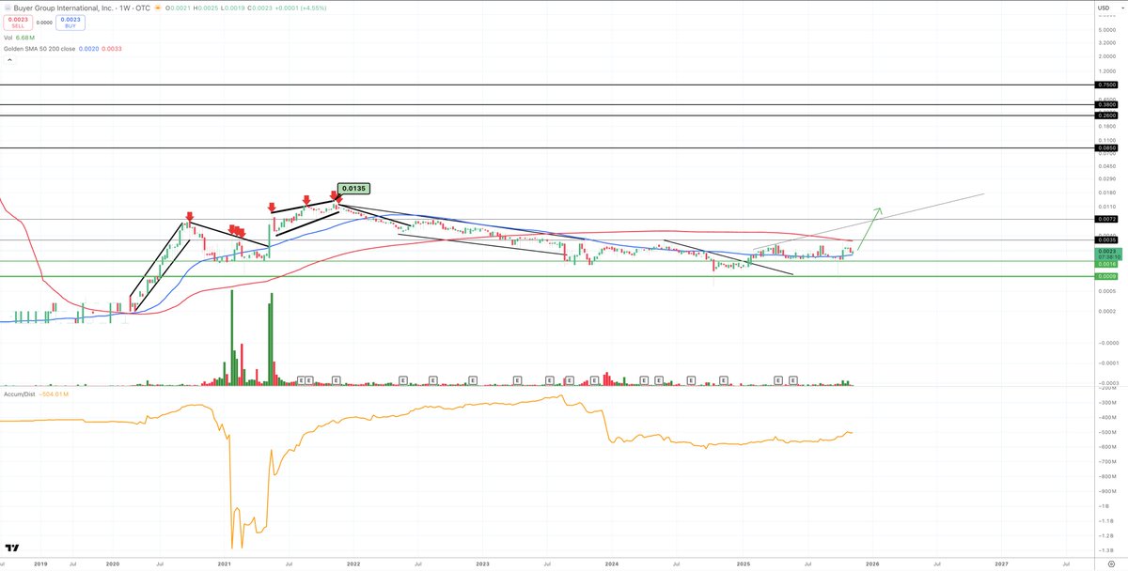
Task: Click the blue BUY 0.0023 button
Action: [69, 23]
